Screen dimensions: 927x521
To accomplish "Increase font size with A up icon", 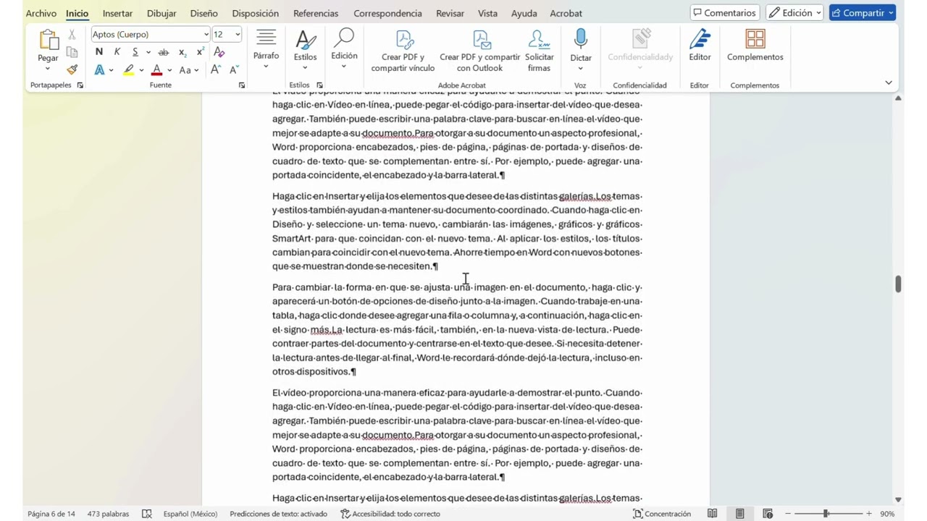I will point(215,70).
